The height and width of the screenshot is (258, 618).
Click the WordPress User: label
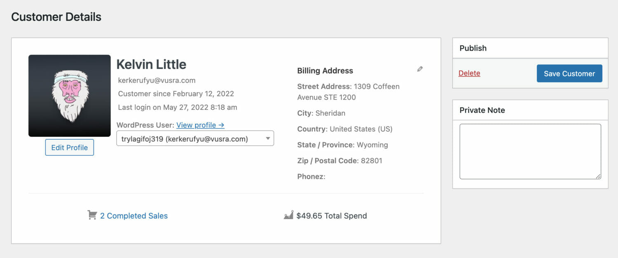click(145, 125)
